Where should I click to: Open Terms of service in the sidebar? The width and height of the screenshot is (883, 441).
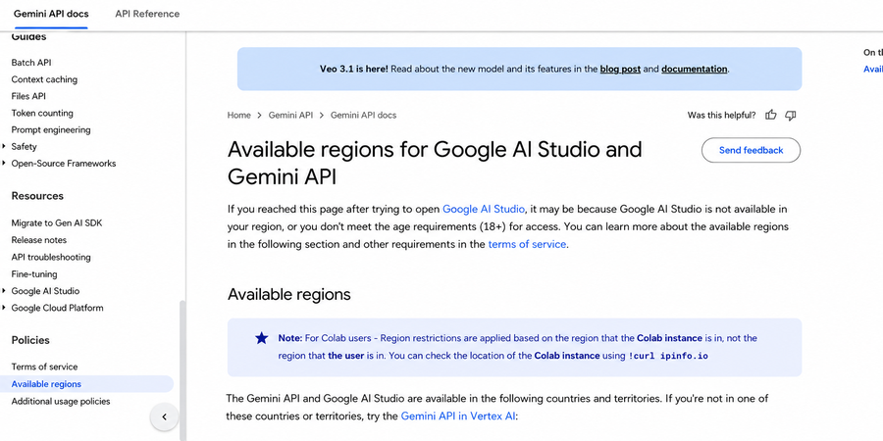[x=44, y=367]
